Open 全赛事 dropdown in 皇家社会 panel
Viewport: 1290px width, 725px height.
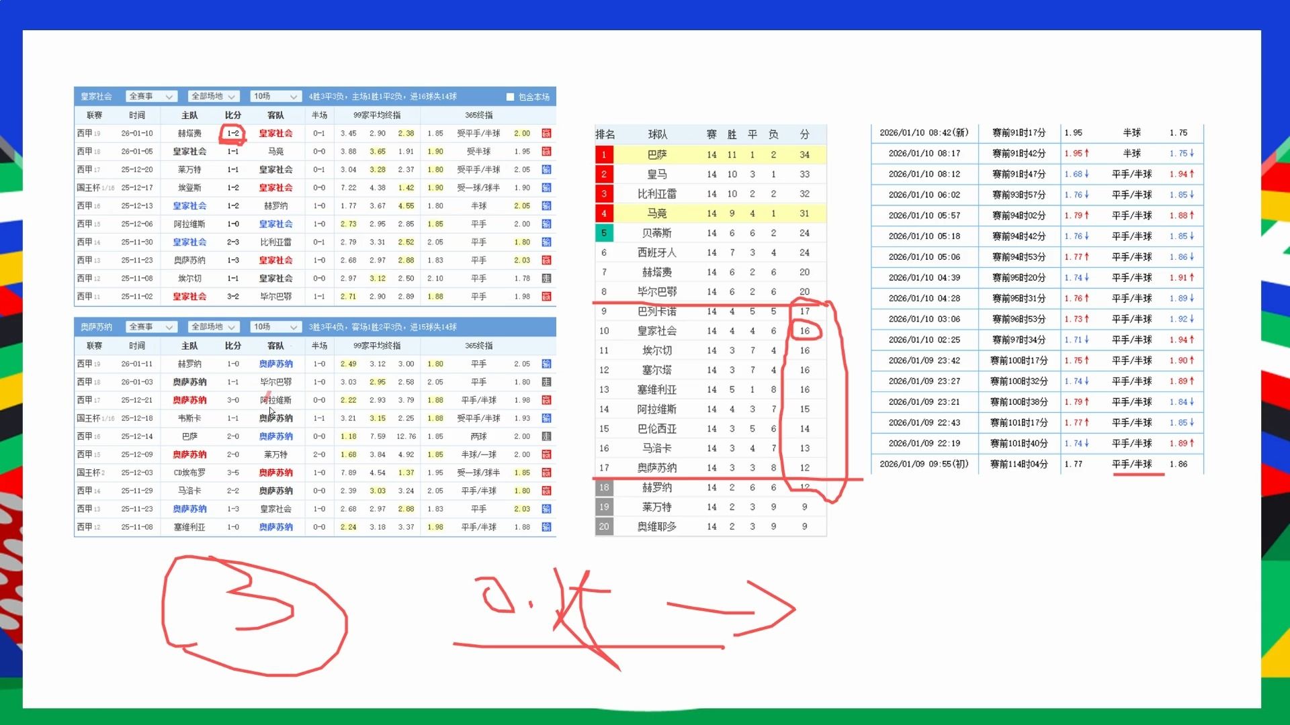151,97
